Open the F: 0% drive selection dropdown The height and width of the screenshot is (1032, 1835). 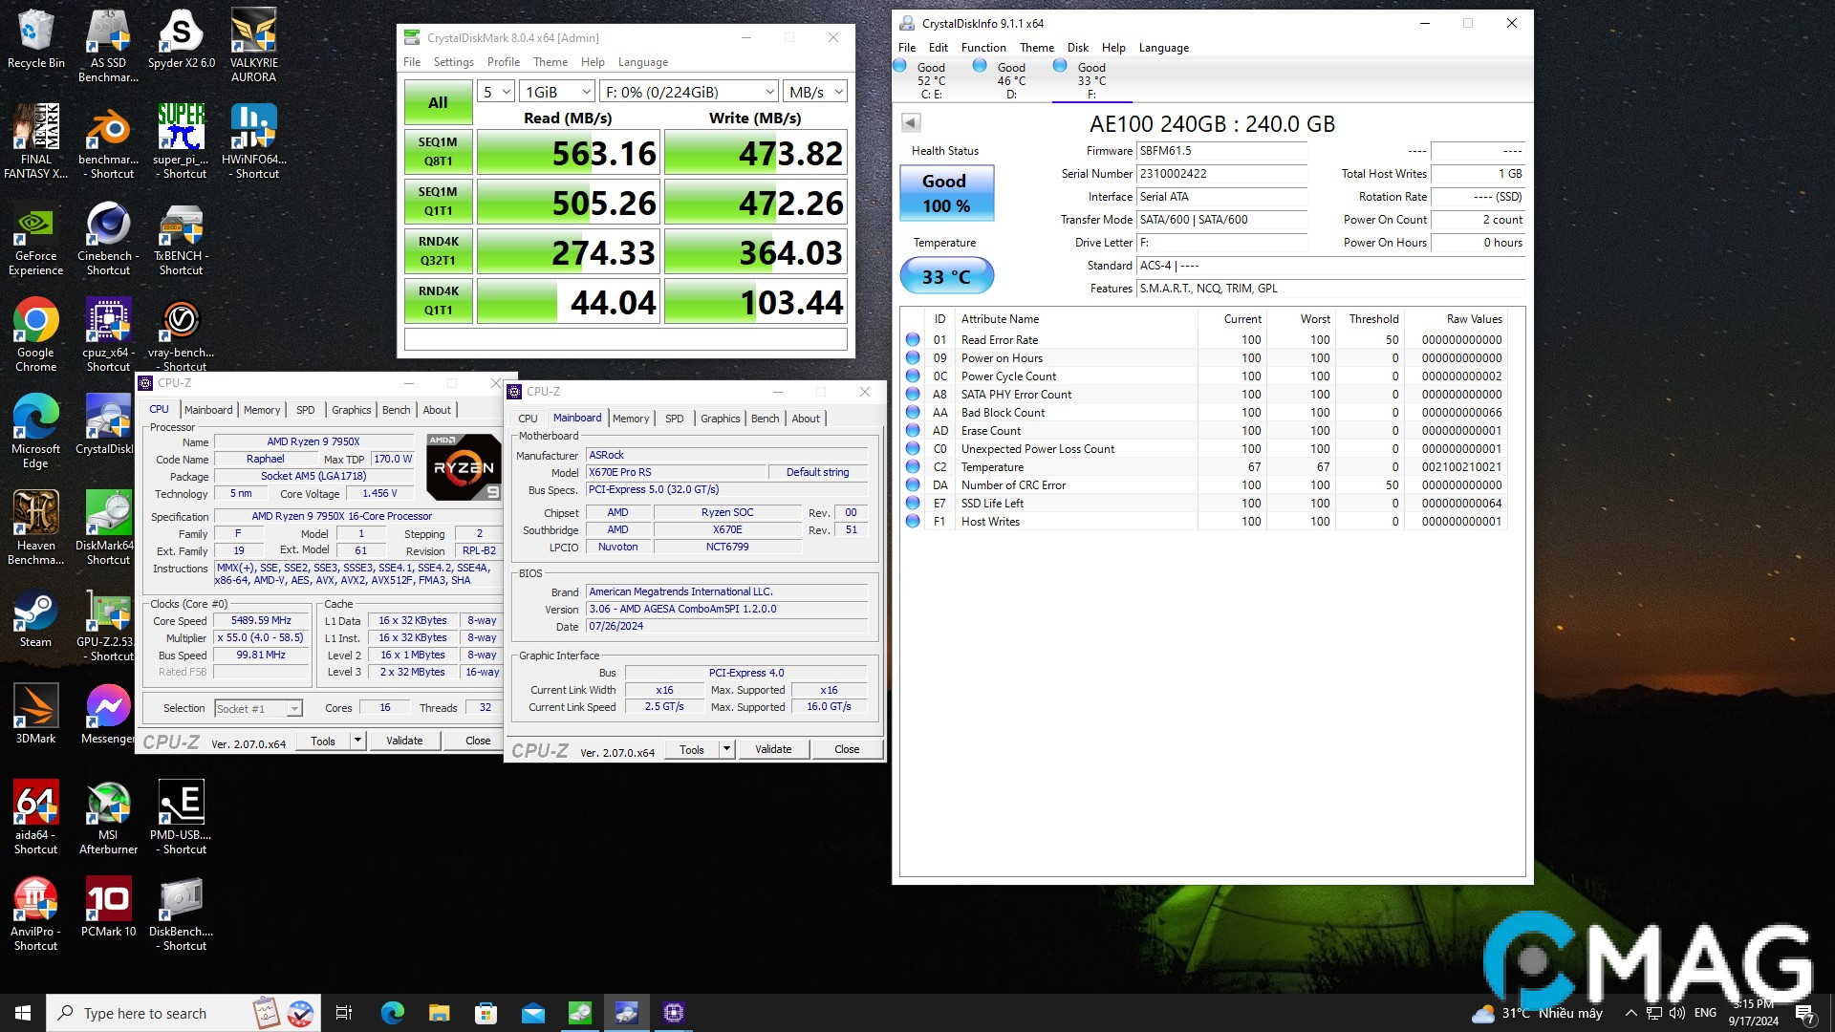(x=688, y=92)
